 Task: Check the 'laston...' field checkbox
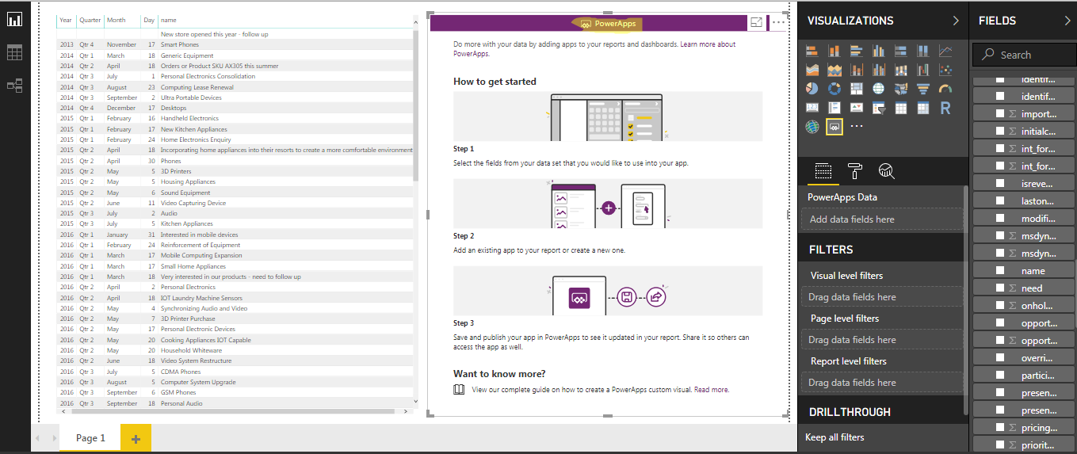(1000, 200)
